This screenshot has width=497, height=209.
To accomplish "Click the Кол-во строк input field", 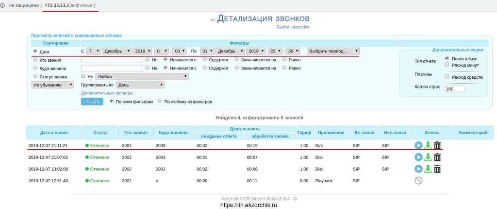I will 454,89.
